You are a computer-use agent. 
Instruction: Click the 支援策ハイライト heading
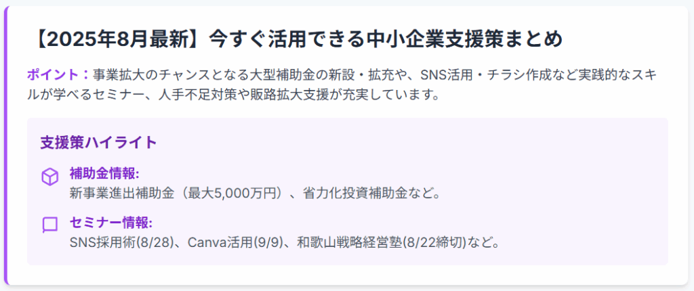98,143
